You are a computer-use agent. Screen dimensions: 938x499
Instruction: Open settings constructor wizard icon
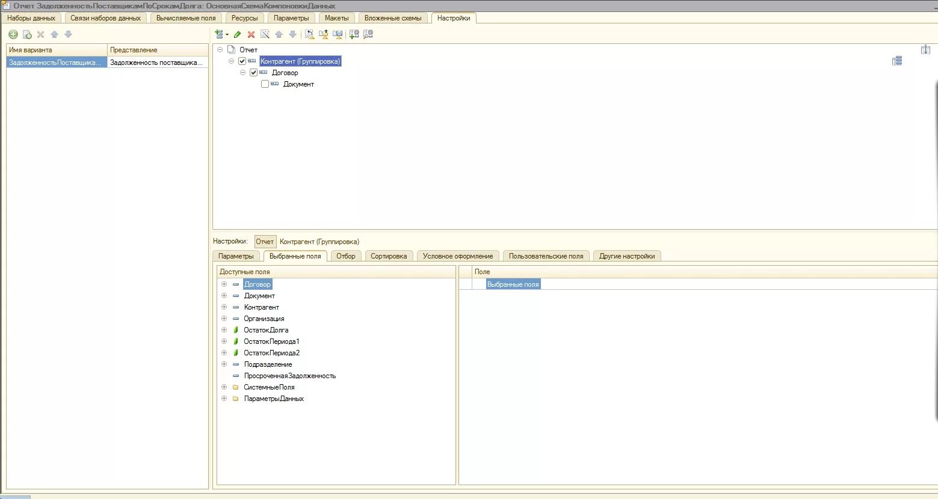265,34
